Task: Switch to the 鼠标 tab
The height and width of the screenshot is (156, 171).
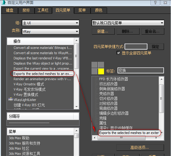Action: (x=26, y=10)
